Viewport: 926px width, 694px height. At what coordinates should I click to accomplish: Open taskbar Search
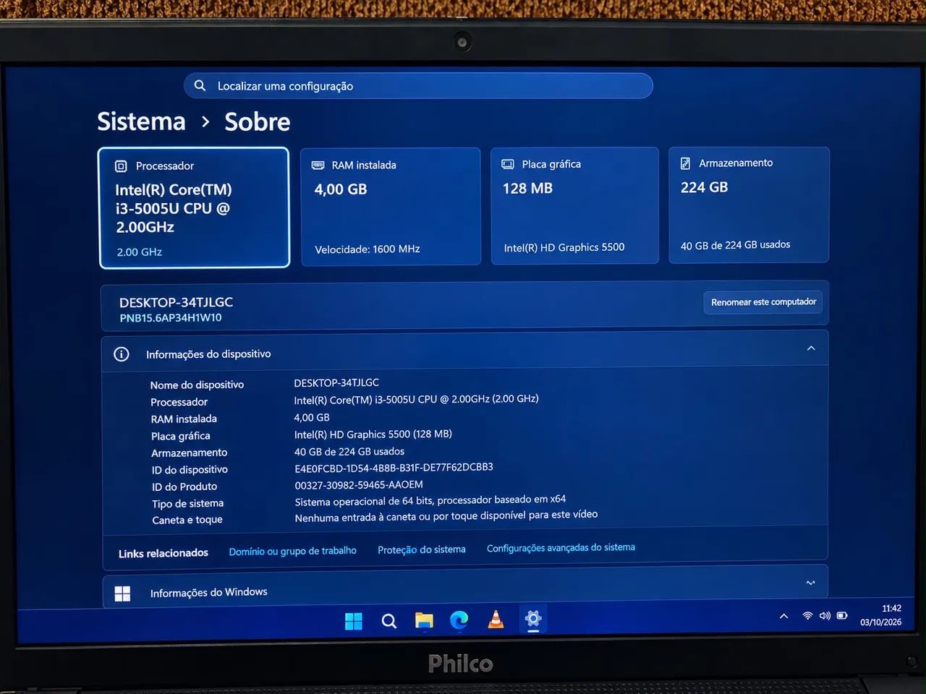click(389, 621)
